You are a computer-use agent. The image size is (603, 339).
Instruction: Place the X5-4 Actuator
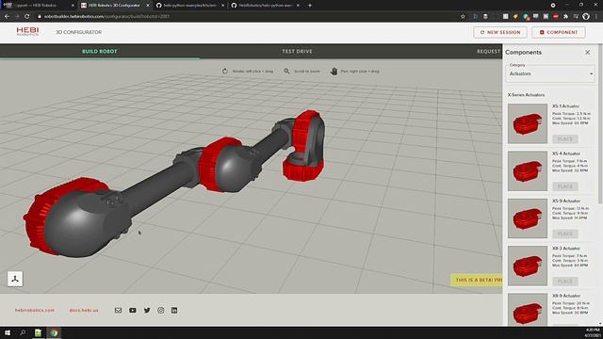pyautogui.click(x=565, y=186)
